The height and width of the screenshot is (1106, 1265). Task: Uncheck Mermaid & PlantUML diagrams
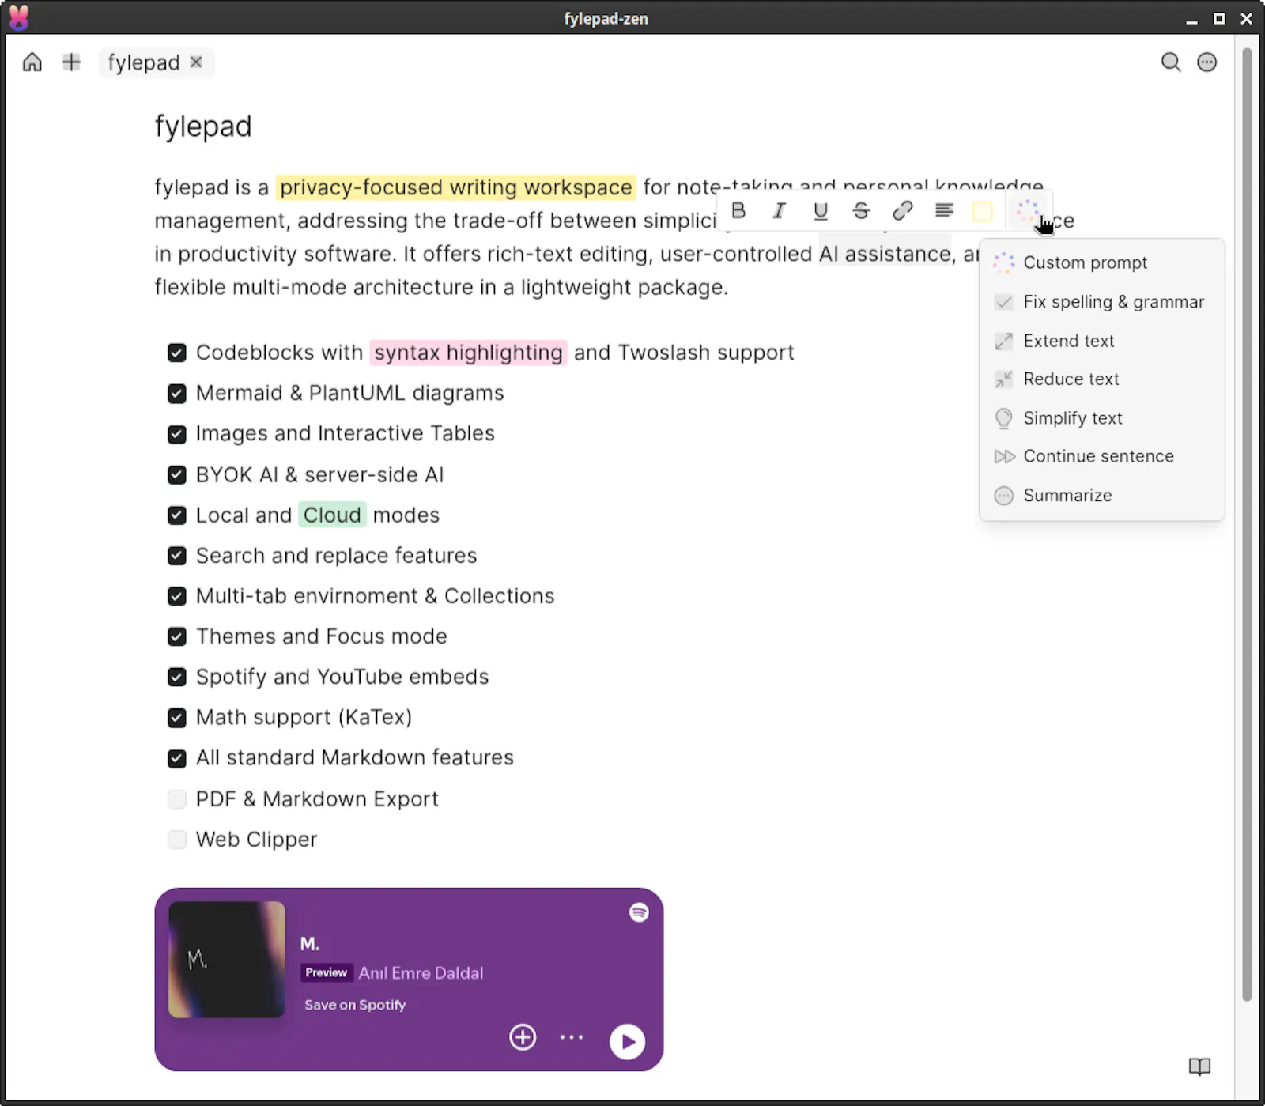[x=177, y=393]
